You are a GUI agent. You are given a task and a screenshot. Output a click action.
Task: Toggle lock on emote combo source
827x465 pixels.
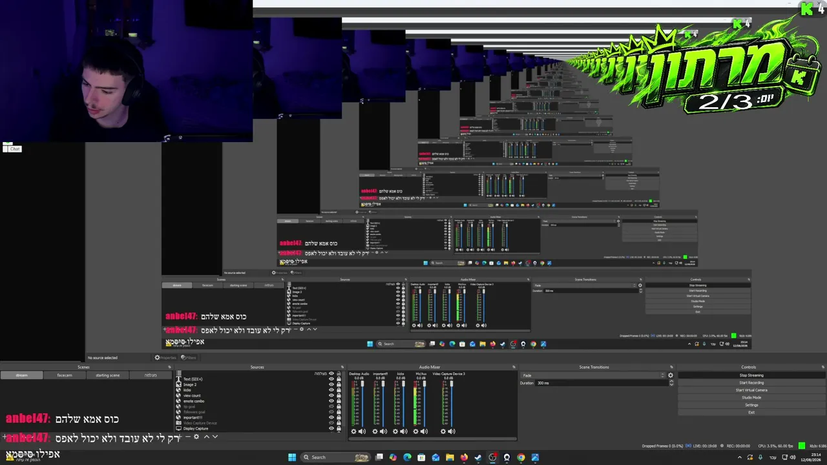(x=339, y=401)
